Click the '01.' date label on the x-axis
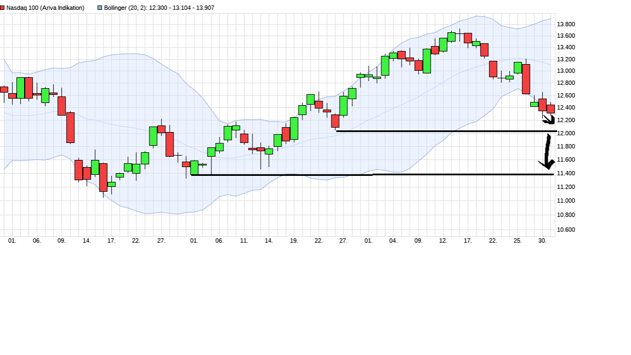 12,239
